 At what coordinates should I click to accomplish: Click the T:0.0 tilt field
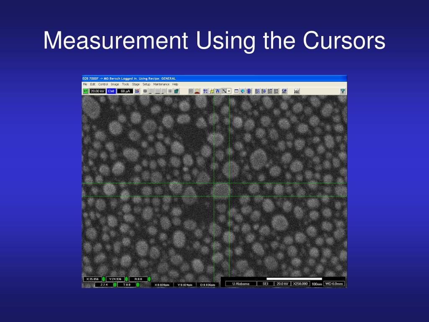[127, 285]
